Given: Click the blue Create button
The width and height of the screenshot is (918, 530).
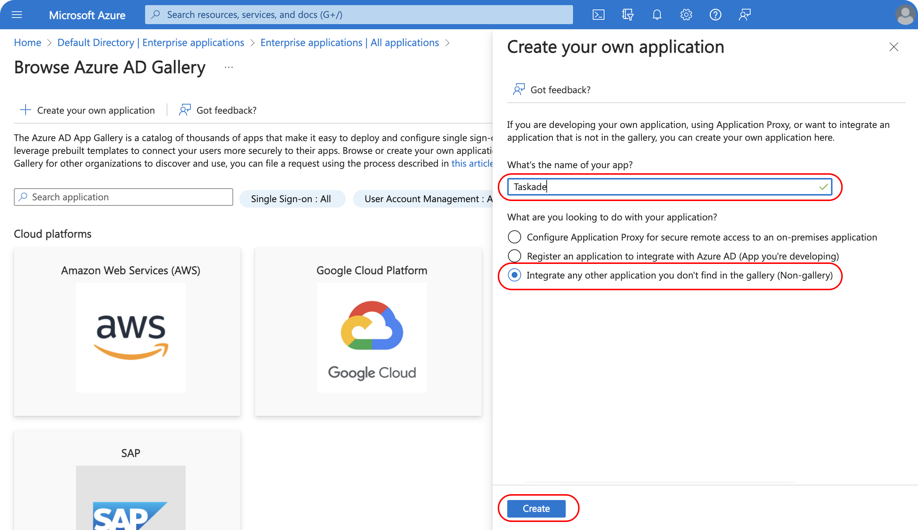Looking at the screenshot, I should click(x=536, y=508).
